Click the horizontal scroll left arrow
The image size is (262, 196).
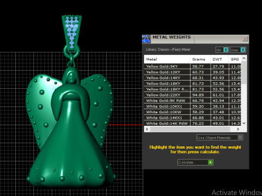pyautogui.click(x=147, y=129)
